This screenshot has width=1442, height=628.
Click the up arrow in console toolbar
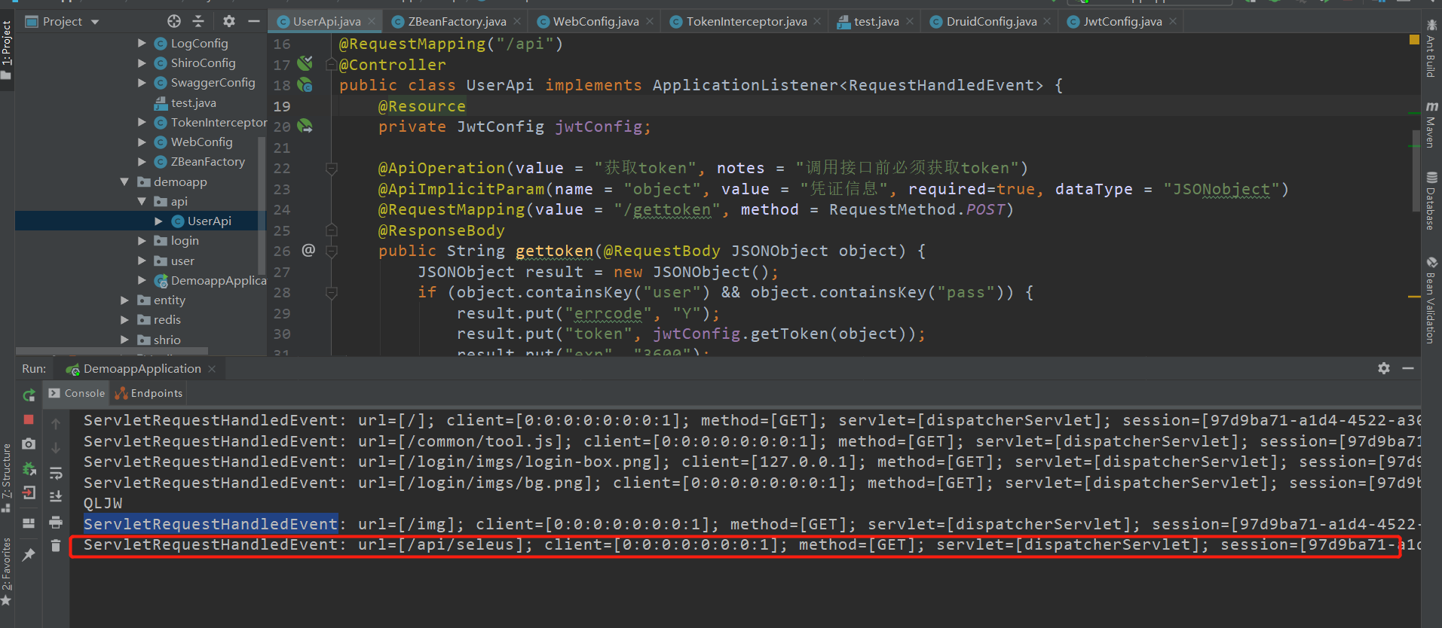click(x=56, y=424)
